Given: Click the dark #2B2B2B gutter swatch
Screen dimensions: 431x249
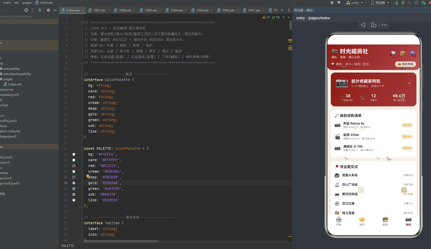Looking at the screenshot, I should (x=74, y=177).
